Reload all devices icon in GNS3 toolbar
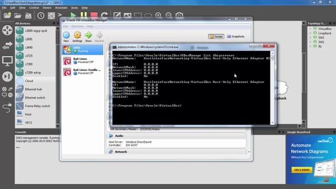 pos(104,15)
